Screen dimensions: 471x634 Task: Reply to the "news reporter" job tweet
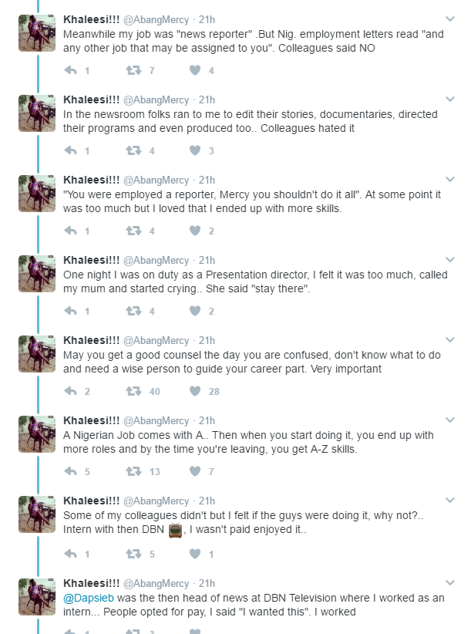[x=71, y=70]
